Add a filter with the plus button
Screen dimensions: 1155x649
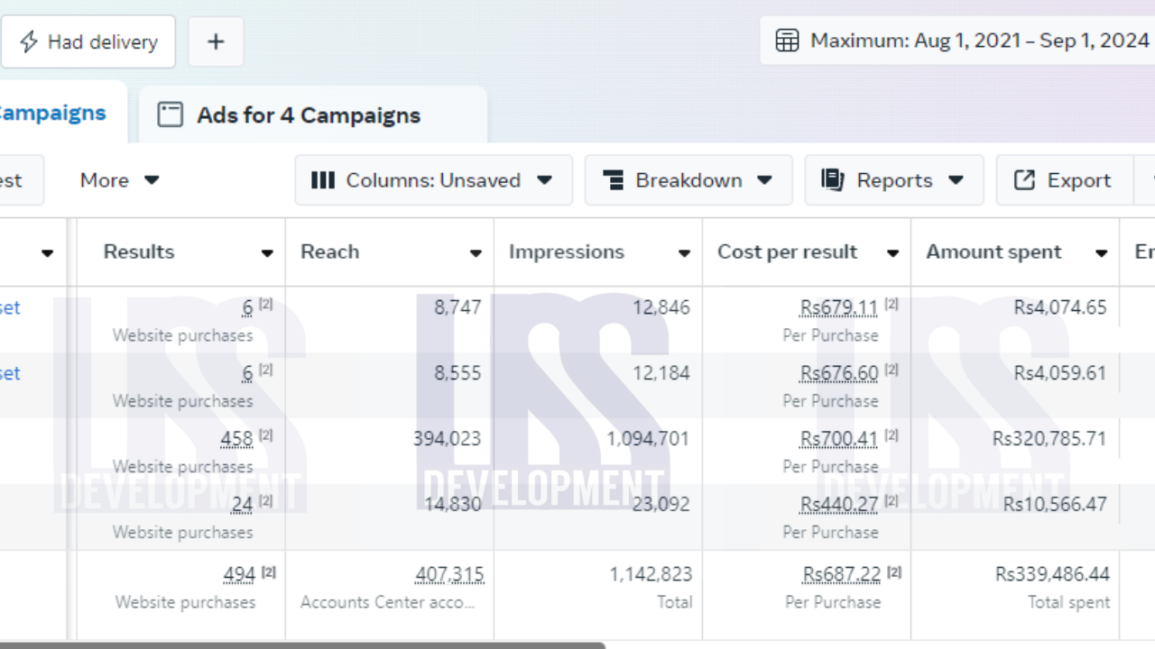[x=216, y=41]
